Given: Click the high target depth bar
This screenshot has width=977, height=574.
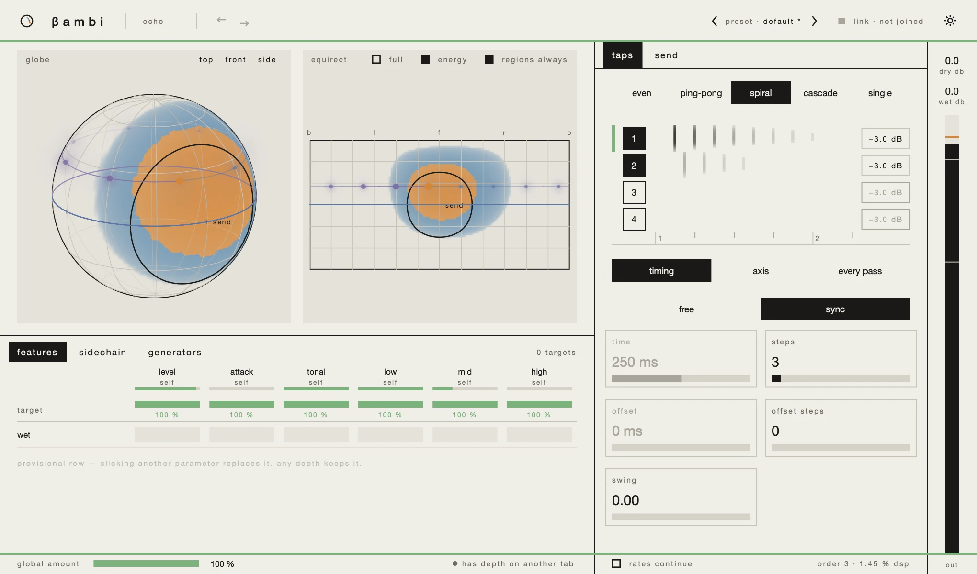Looking at the screenshot, I should pyautogui.click(x=539, y=404).
